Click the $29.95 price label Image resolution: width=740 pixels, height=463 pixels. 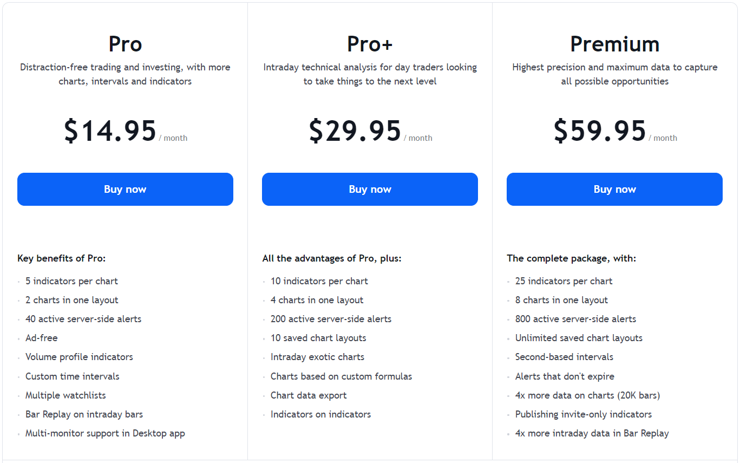click(x=355, y=130)
